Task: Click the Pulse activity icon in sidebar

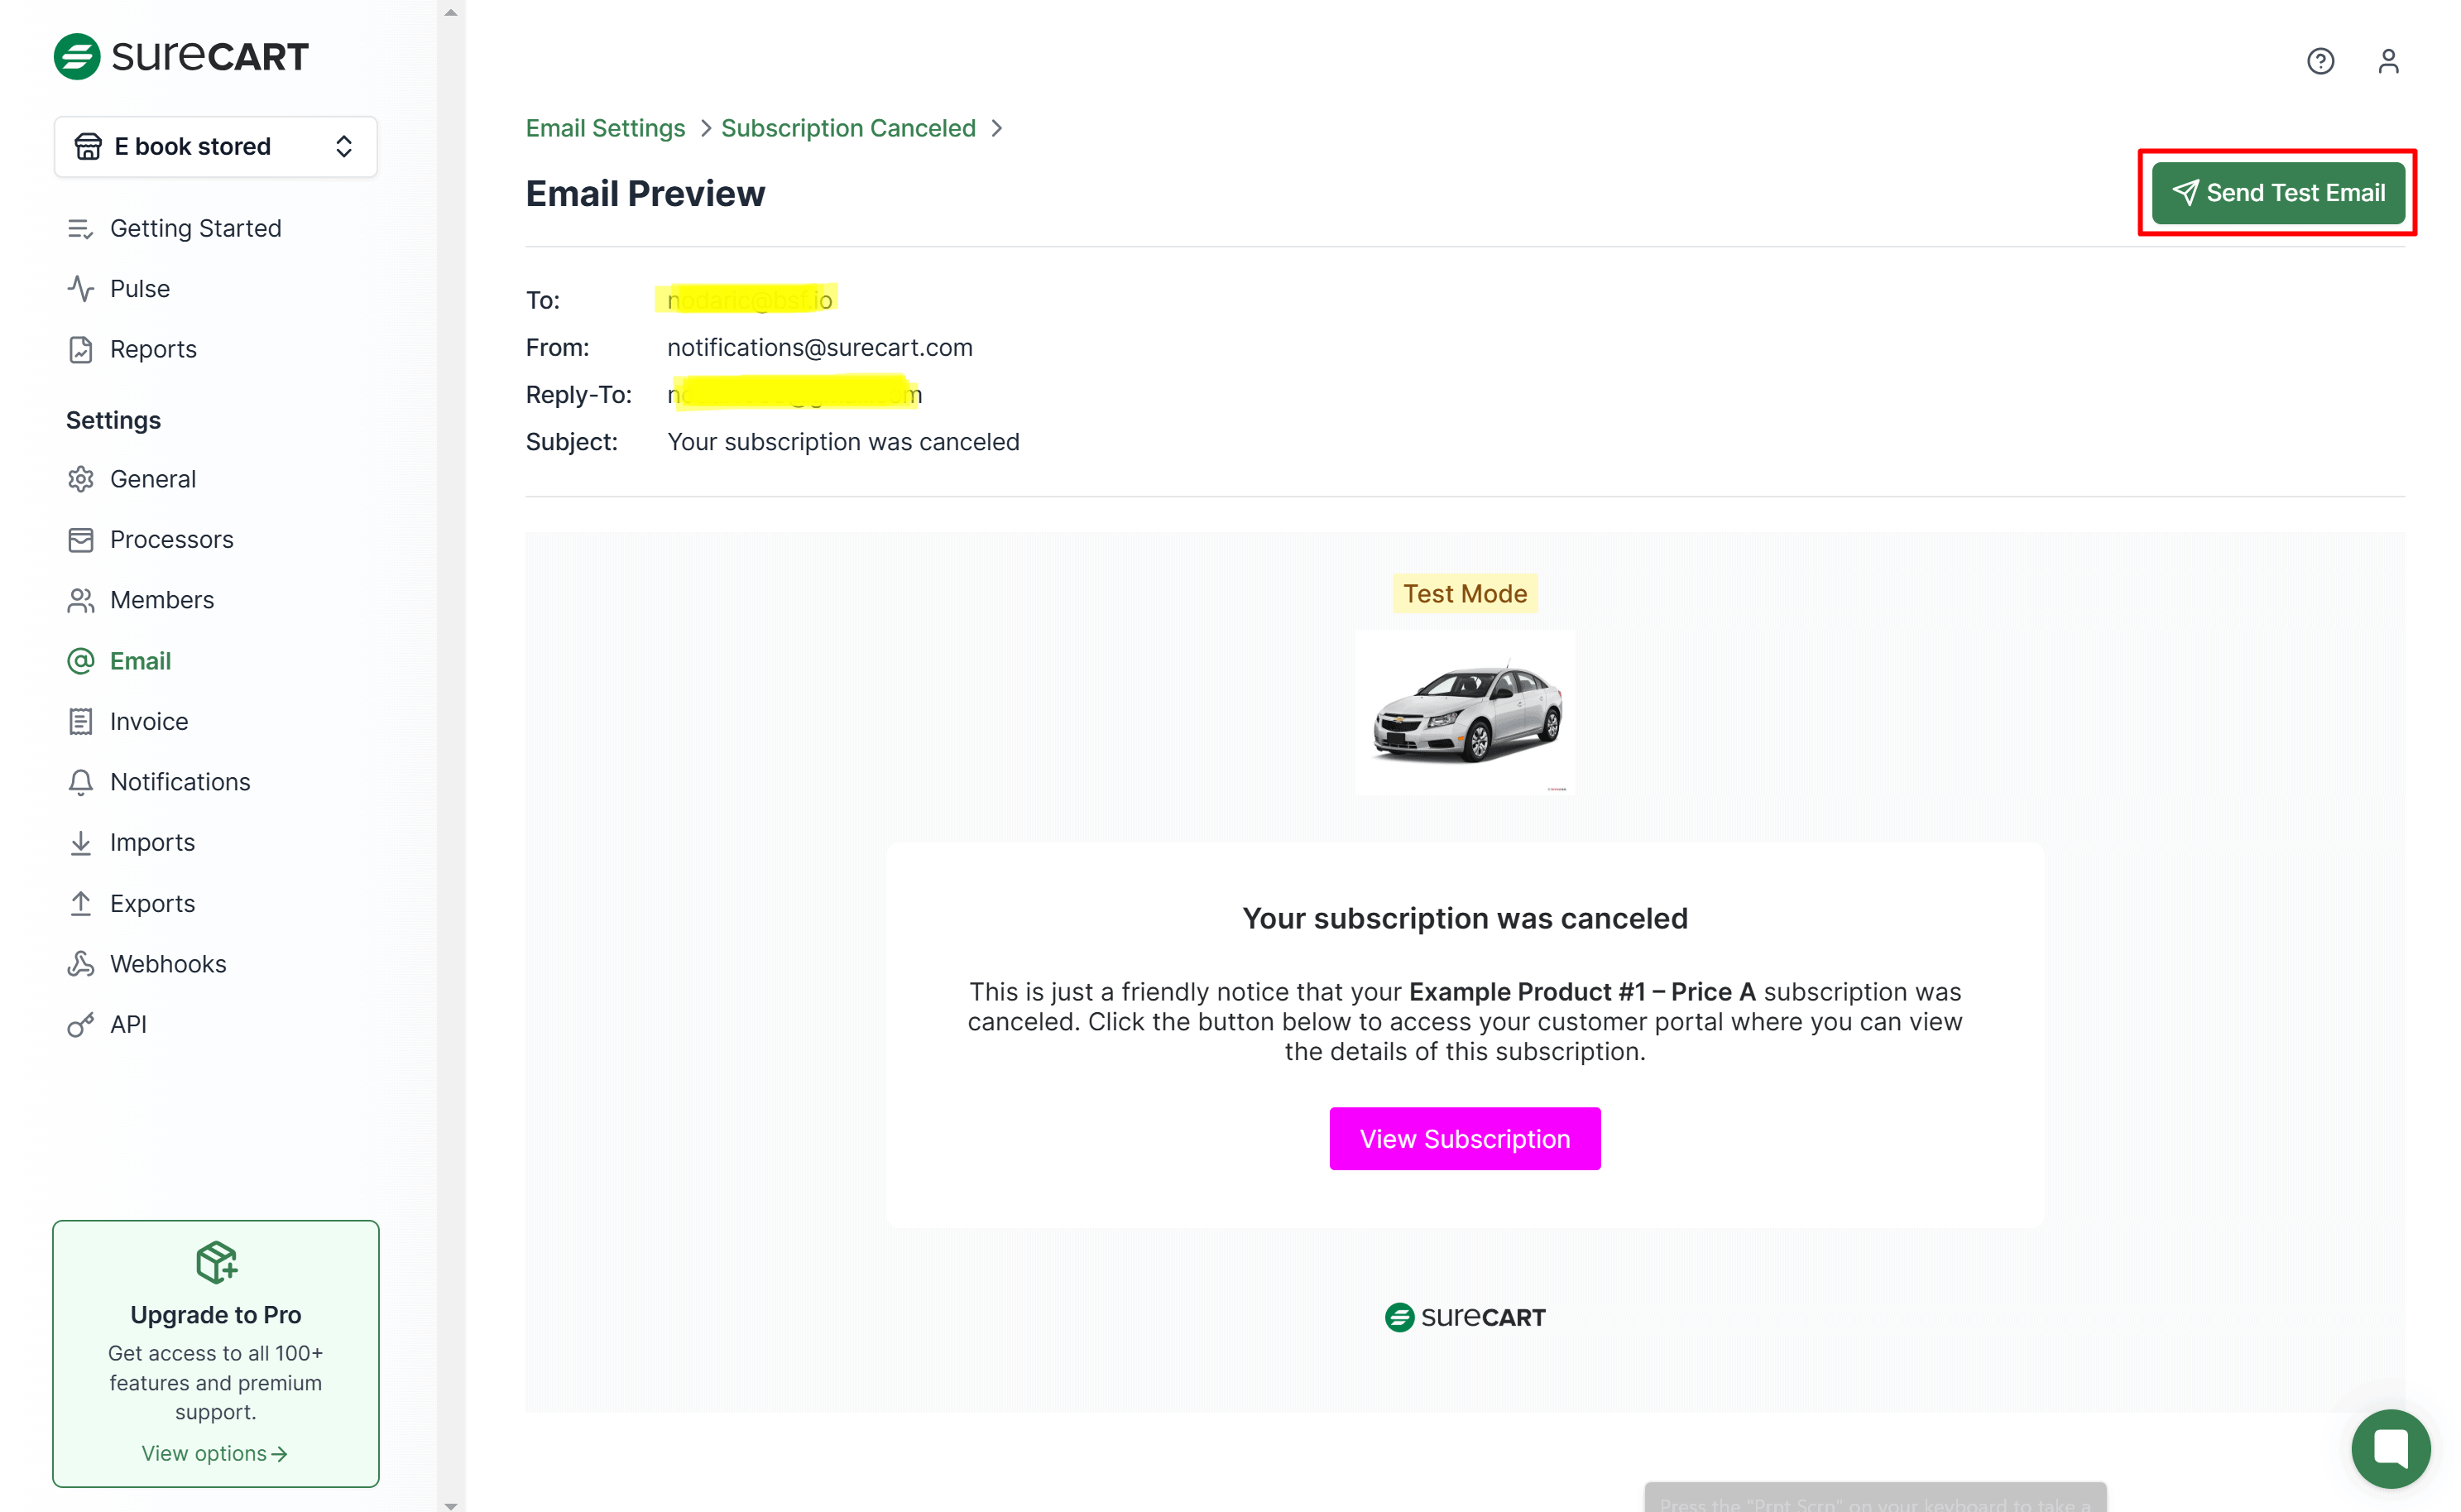Action: click(81, 289)
